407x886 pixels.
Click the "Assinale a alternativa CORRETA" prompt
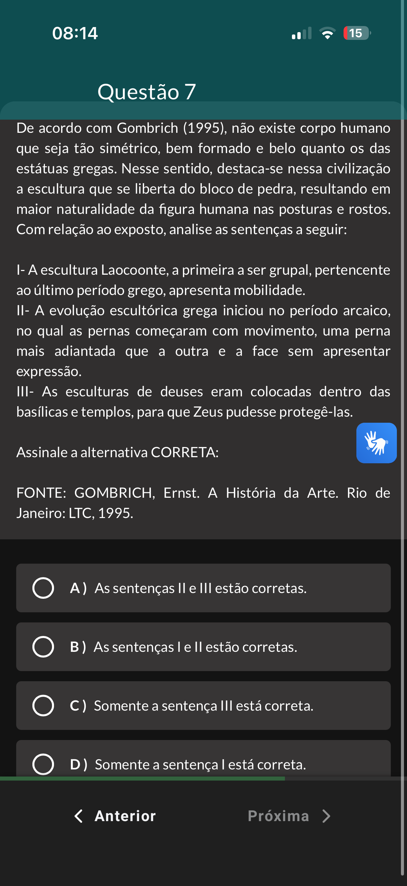click(x=117, y=452)
